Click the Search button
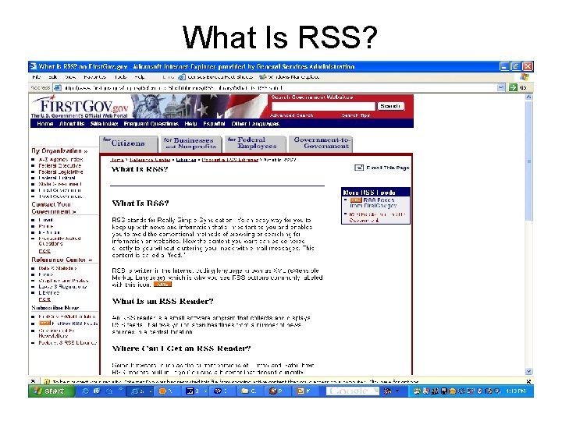This screenshot has width=562, height=421. pos(390,106)
